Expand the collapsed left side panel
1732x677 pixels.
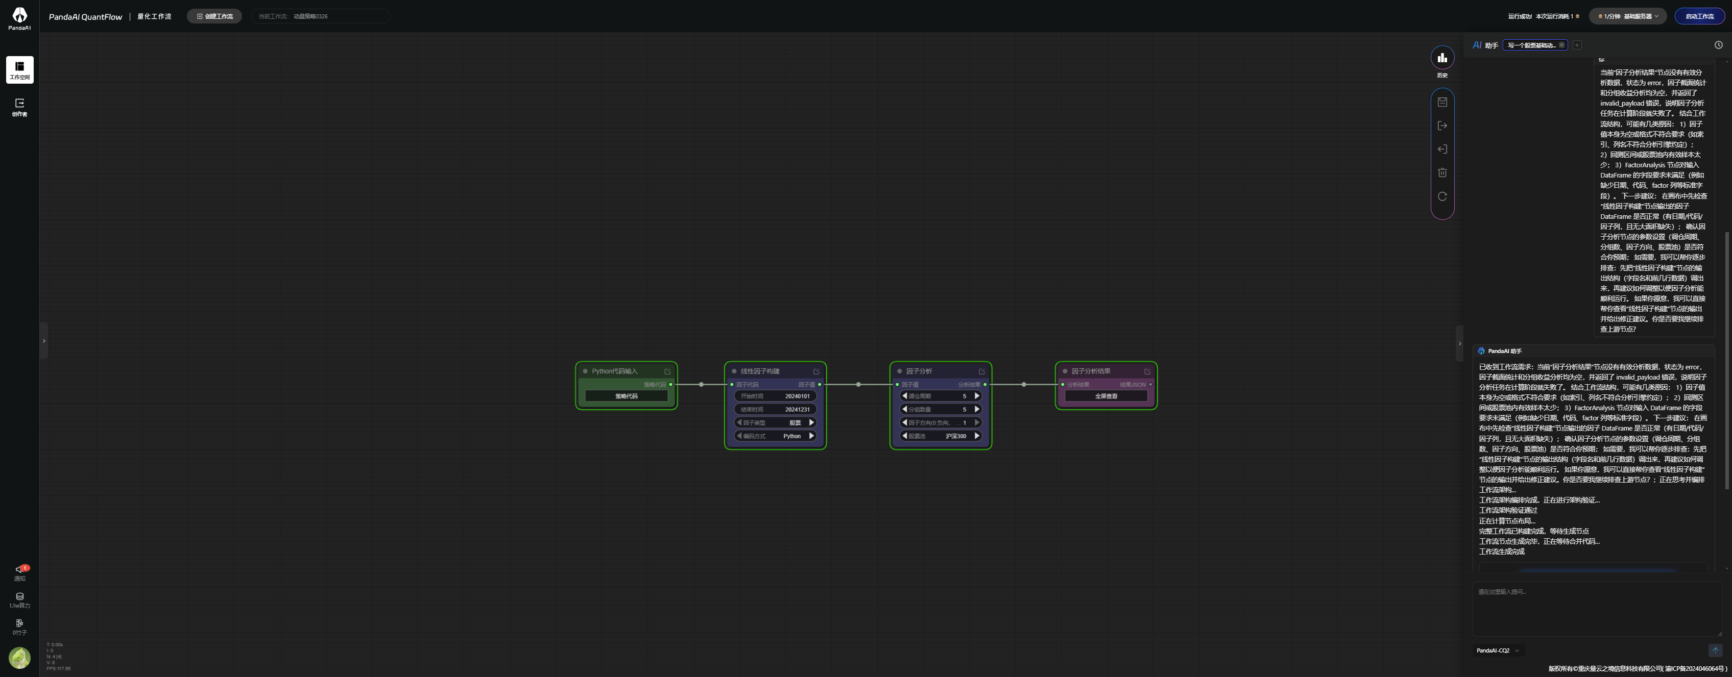click(44, 341)
